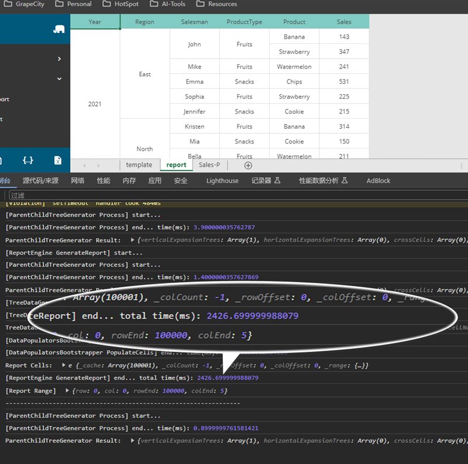This screenshot has width=468, height=464.
Task: Open the 网络 devtools tab
Action: tap(77, 181)
